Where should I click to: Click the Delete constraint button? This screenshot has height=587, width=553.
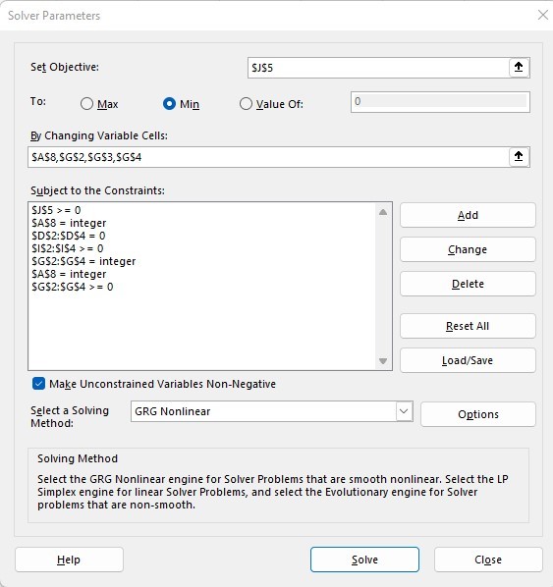click(x=468, y=284)
